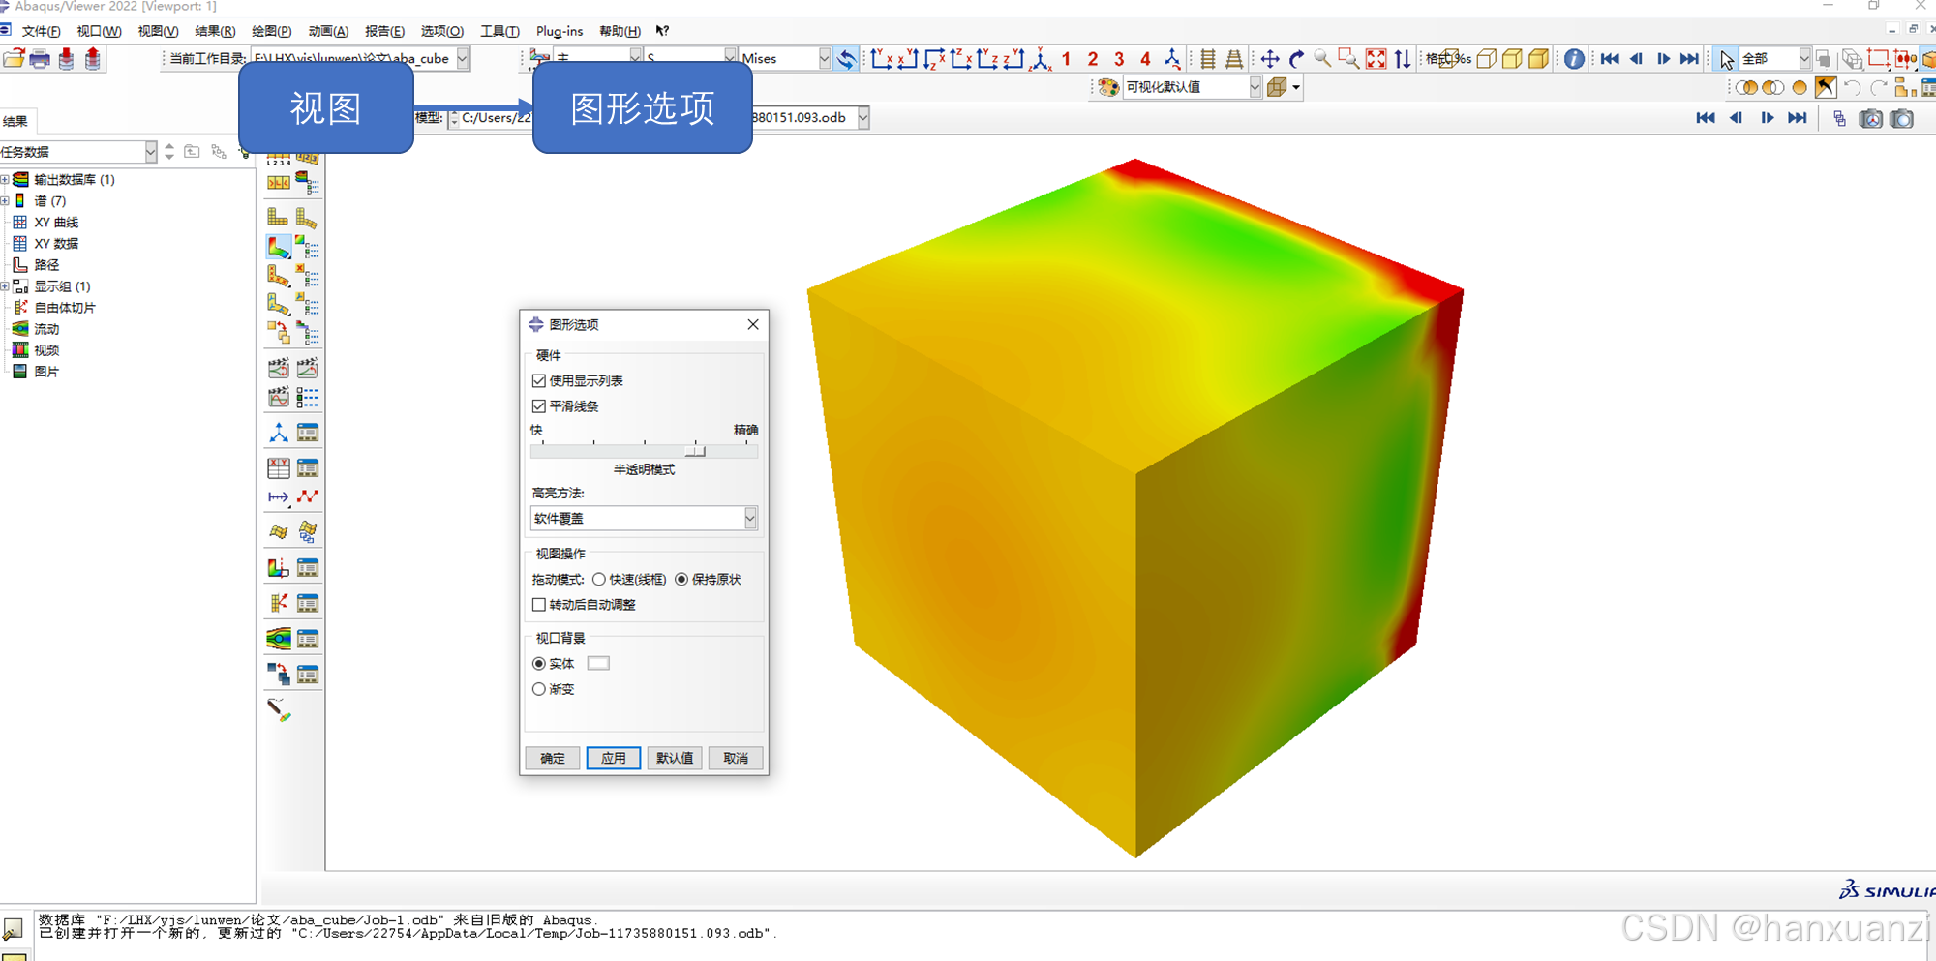Apply saved view 1
The image size is (1936, 961).
(x=1067, y=59)
